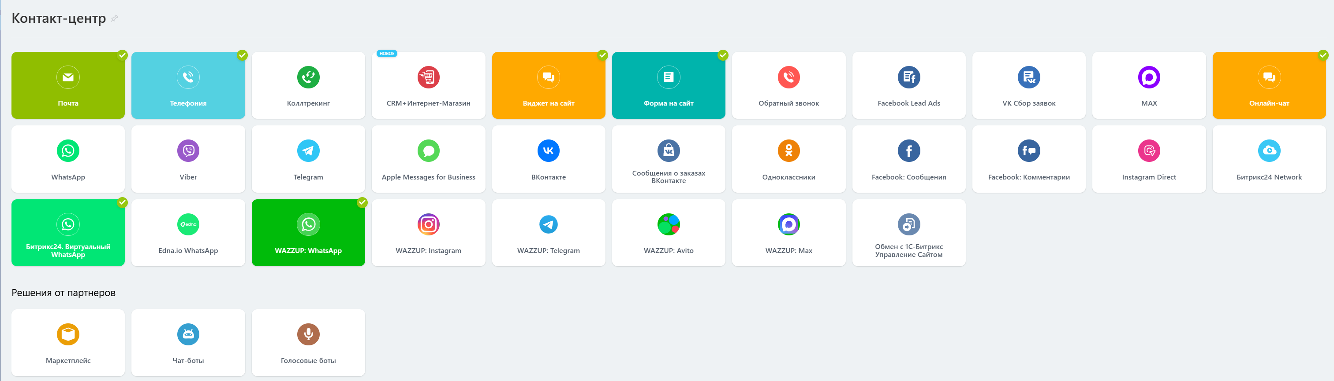Click the Facebook: Комментарии icon
This screenshot has width=1334, height=381.
[1029, 151]
